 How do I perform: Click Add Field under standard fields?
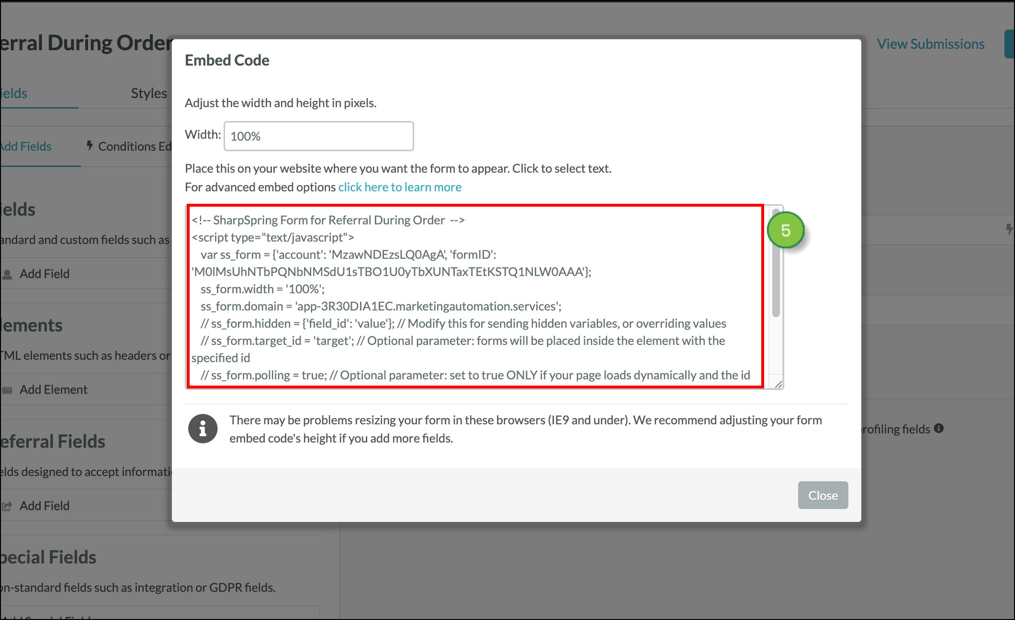(x=45, y=274)
